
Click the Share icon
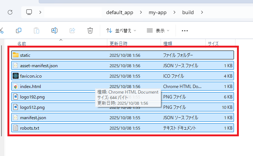click(x=72, y=30)
